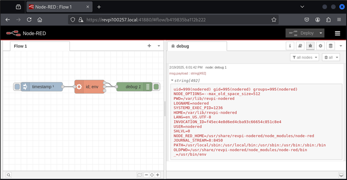Open the Node-RED main hamburger menu

tap(338, 33)
